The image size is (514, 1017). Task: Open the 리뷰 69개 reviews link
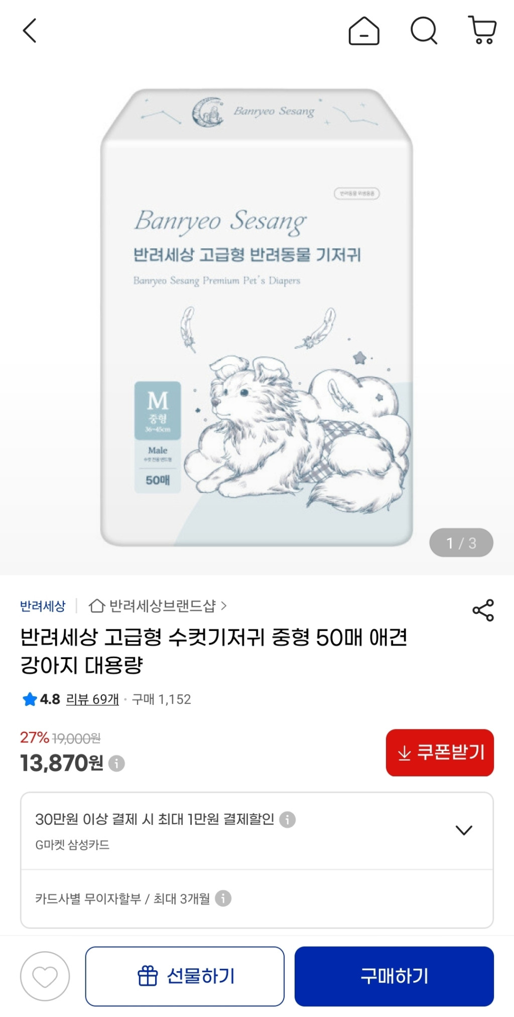(x=92, y=699)
